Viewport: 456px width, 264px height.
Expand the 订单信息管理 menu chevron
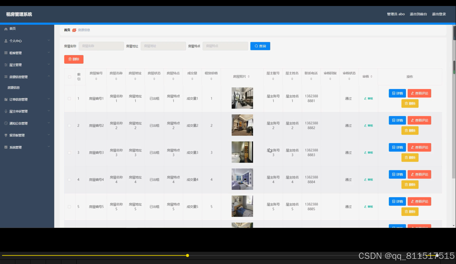[x=49, y=99]
